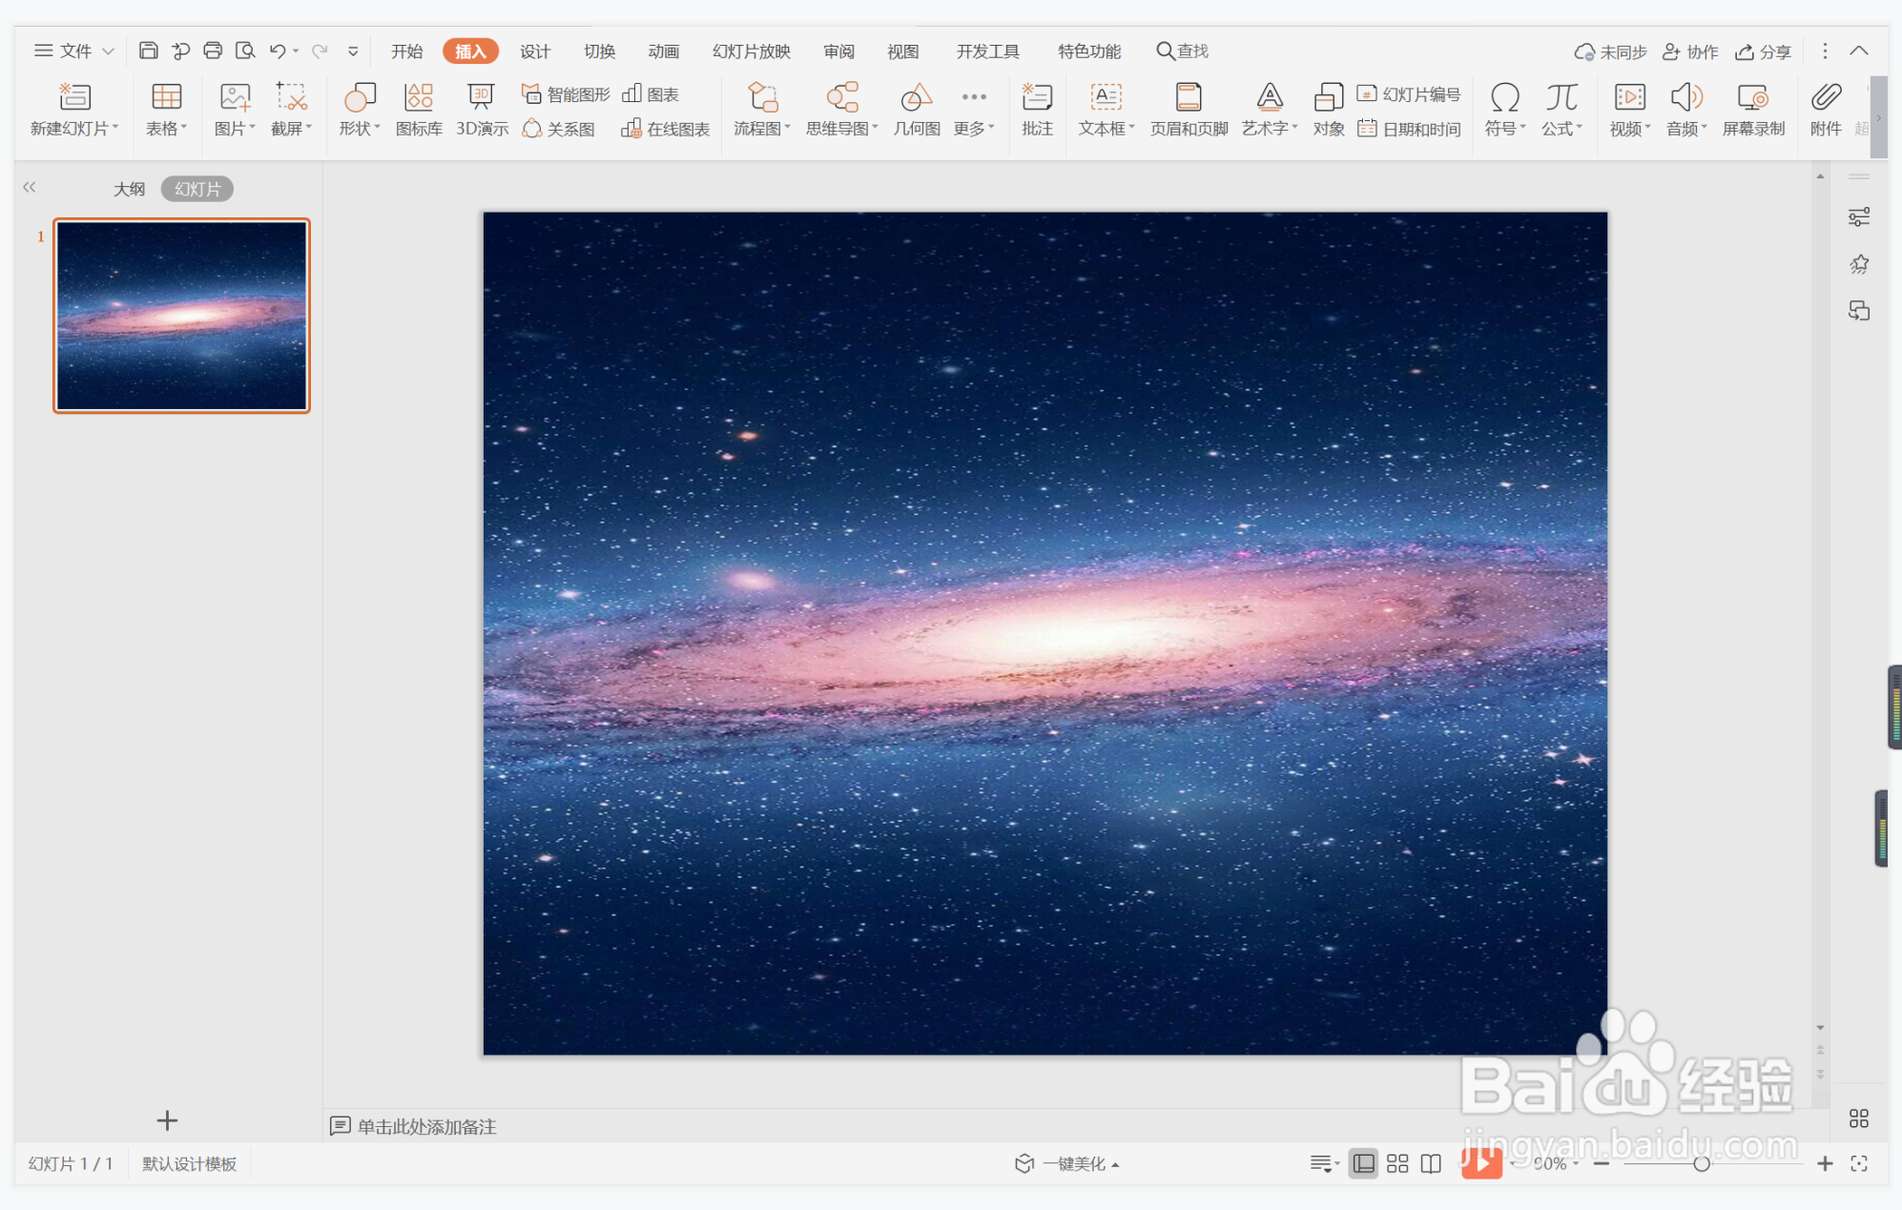Switch to Reading view
1902x1210 pixels.
1431,1163
